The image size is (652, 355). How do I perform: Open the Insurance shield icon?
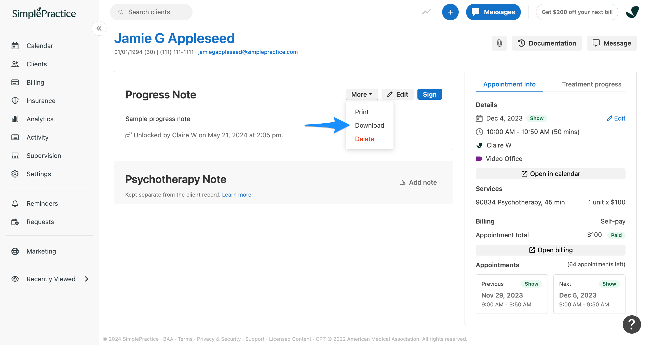[x=15, y=101]
